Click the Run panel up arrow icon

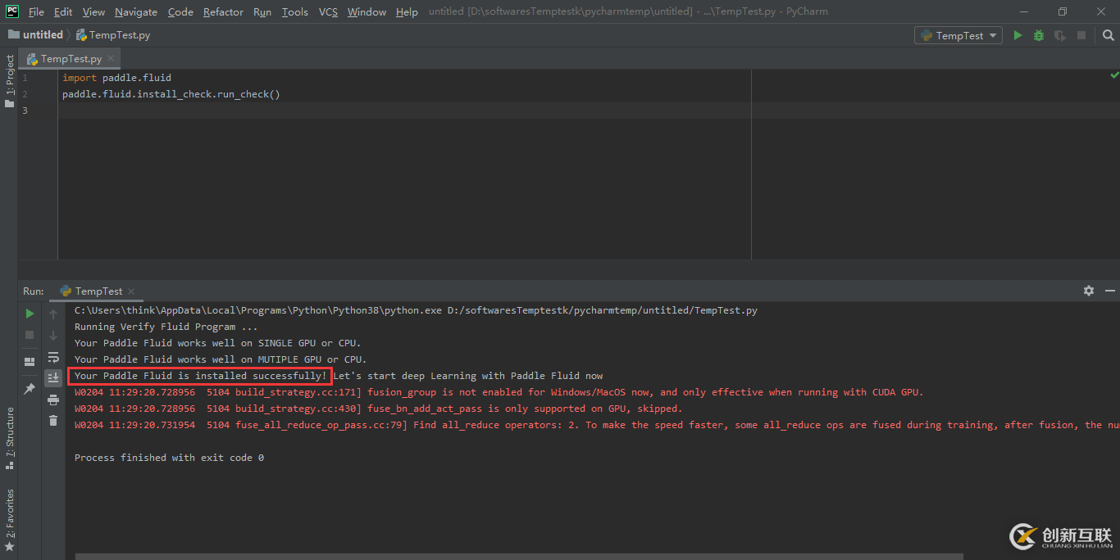pos(53,314)
